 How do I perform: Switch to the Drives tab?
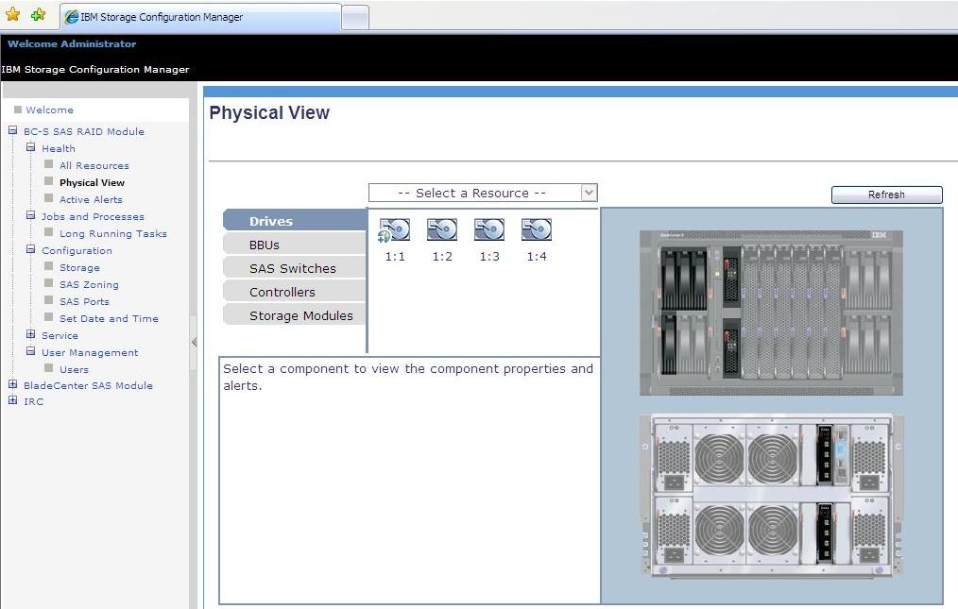click(x=295, y=221)
